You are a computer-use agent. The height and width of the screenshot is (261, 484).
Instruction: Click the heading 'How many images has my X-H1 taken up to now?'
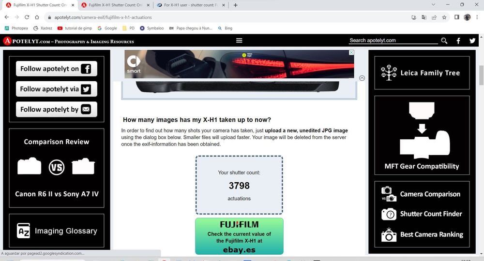pyautogui.click(x=197, y=120)
